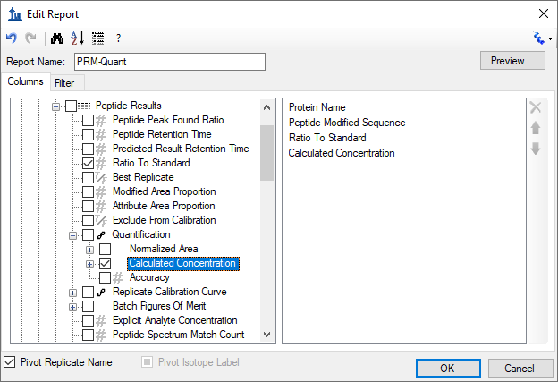The width and height of the screenshot is (558, 382).
Task: Click the Peptide Results list icon
Action: [84, 106]
